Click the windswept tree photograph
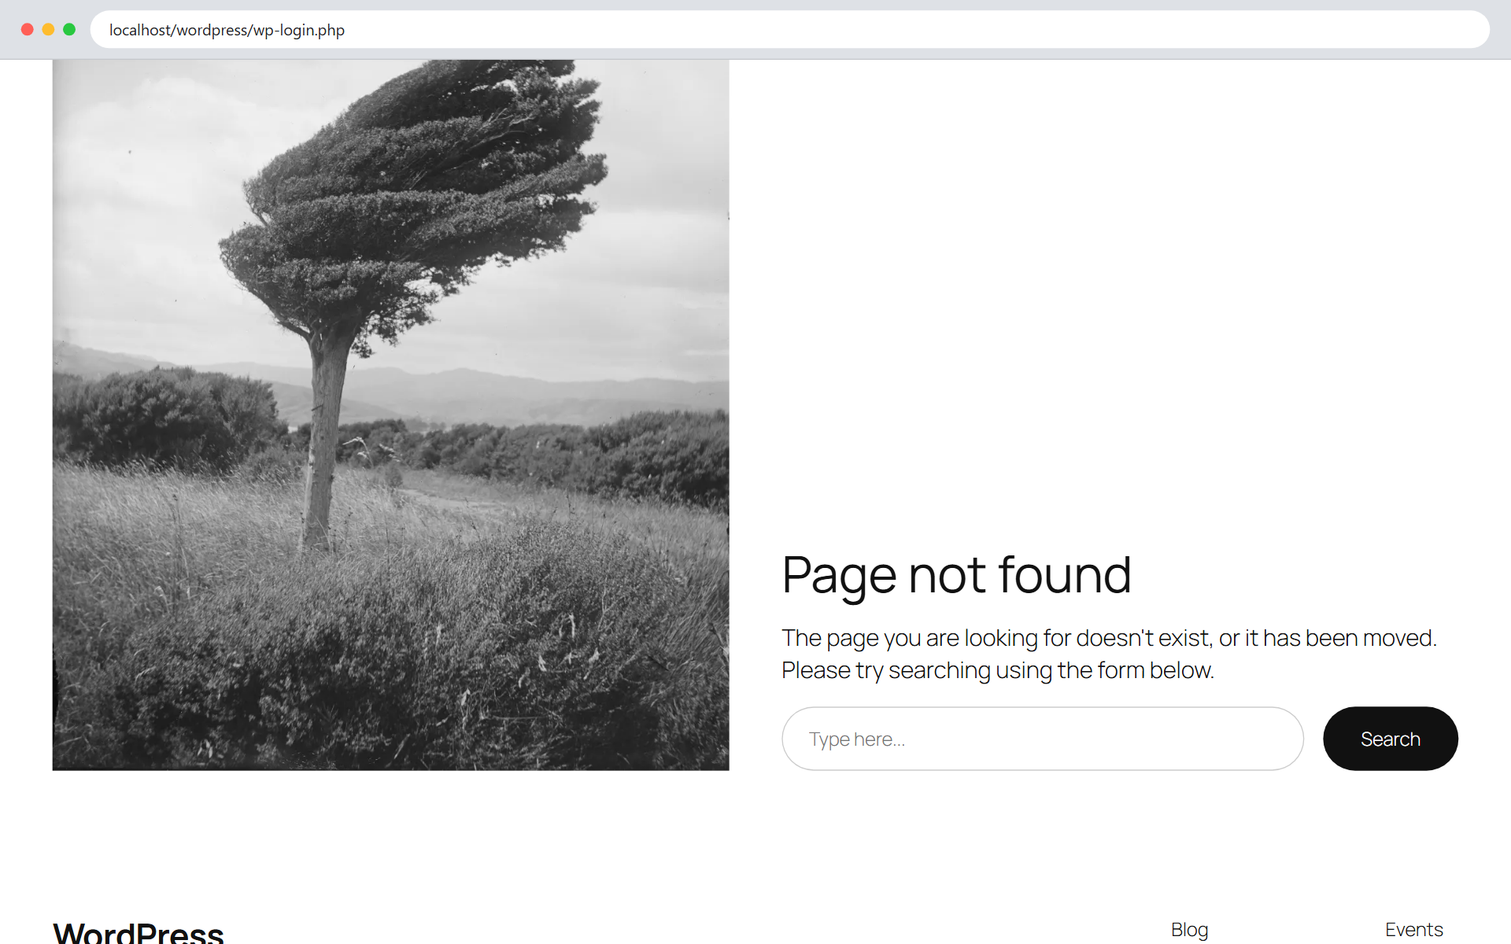 click(390, 415)
